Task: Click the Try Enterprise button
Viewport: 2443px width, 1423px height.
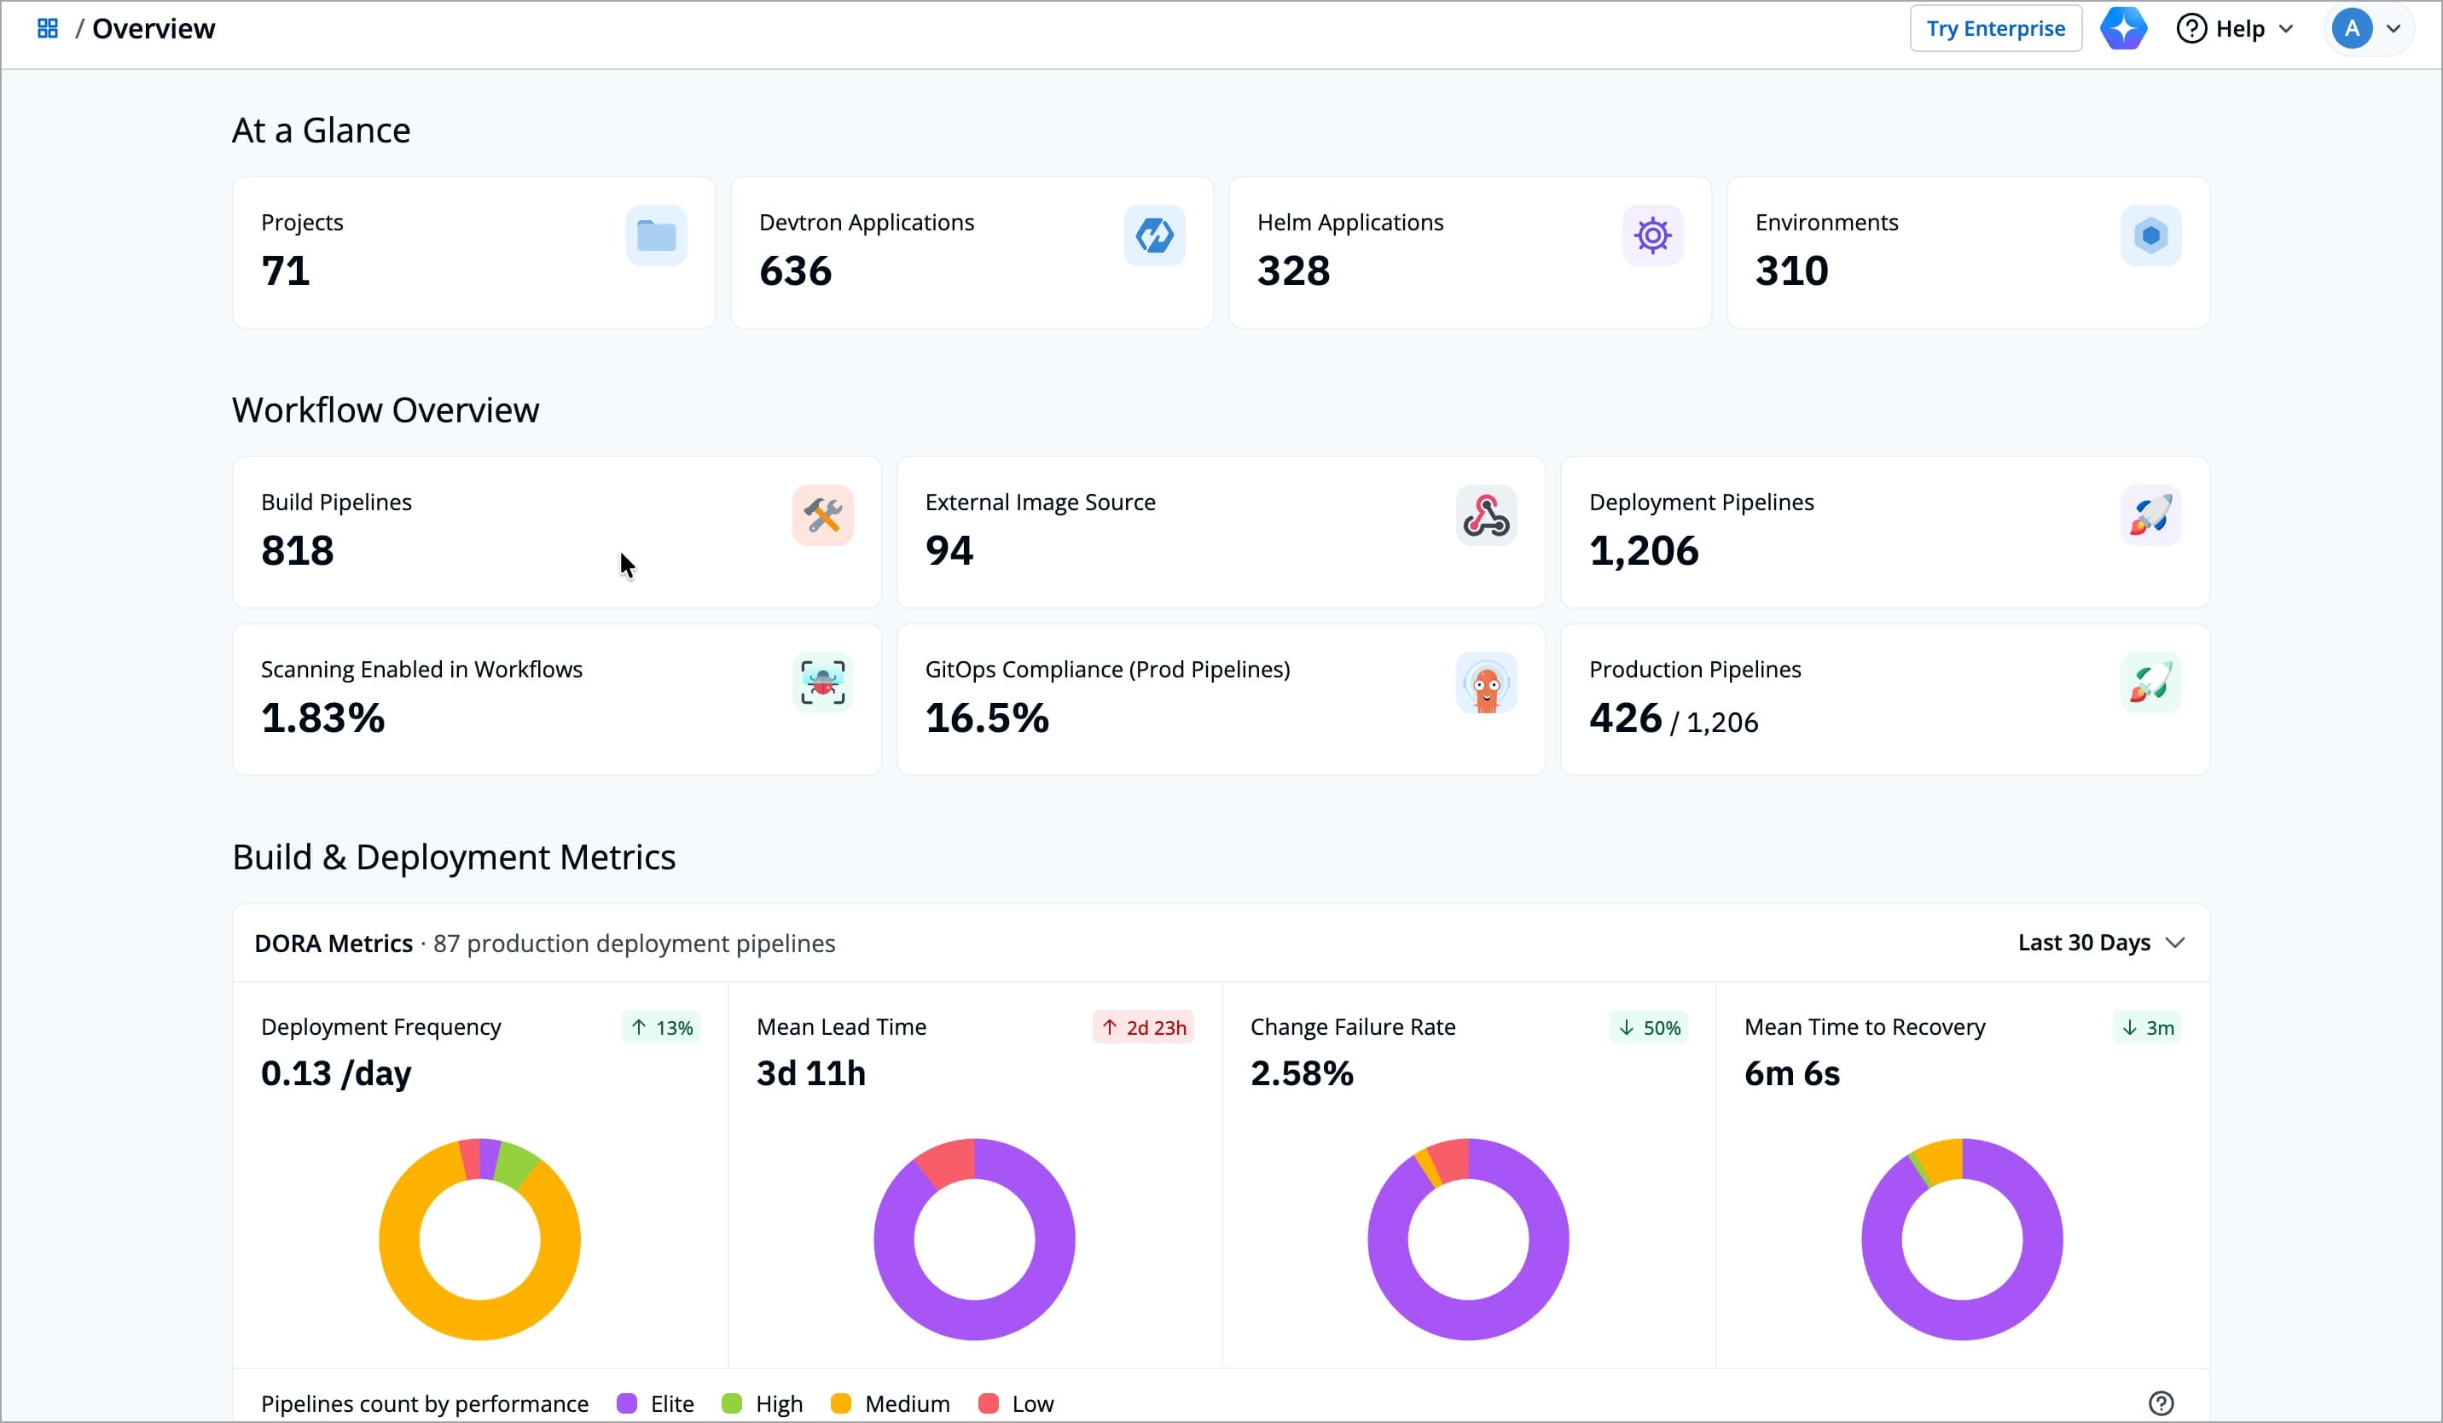Action: [1995, 28]
